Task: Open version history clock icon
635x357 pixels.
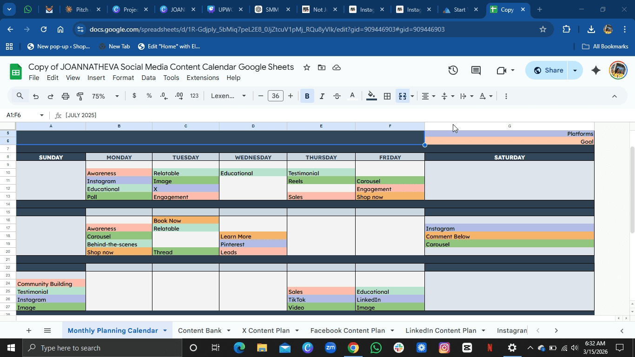Action: click(453, 70)
